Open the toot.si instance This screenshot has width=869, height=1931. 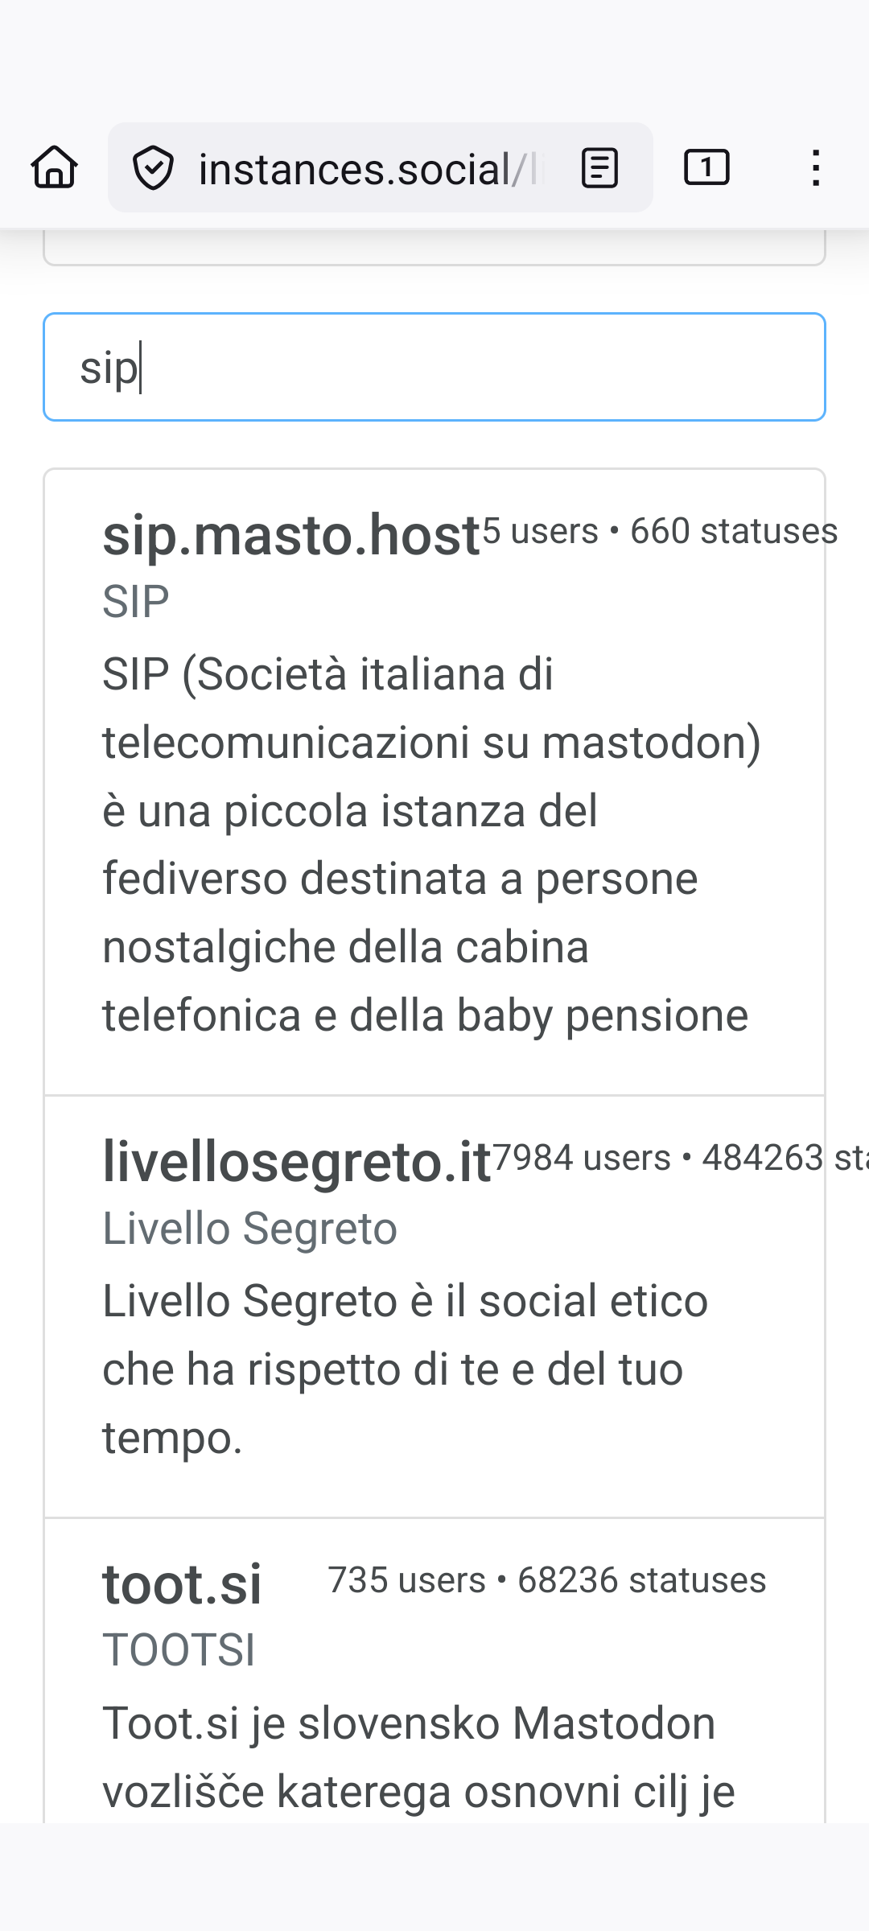point(182,1584)
